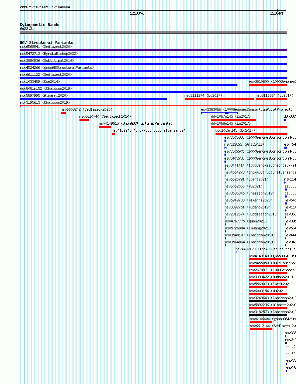Image resolution: width=296 pixels, height=384 pixels.
Task: Select nsv4492123 gnomAD variant label
Action: coord(266,249)
